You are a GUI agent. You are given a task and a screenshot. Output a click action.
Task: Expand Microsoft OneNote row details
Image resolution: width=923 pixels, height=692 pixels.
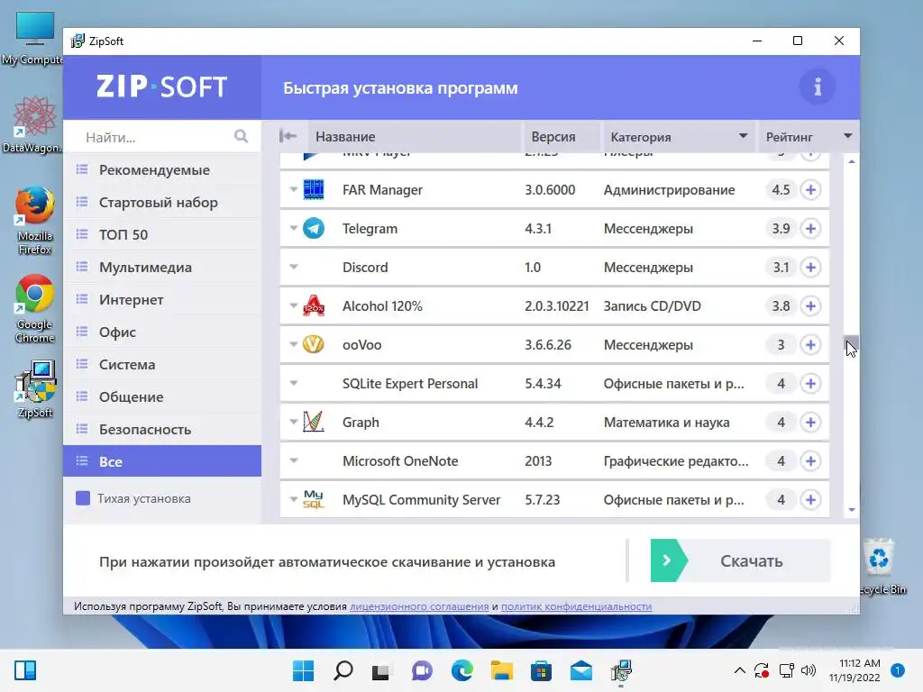tap(293, 460)
